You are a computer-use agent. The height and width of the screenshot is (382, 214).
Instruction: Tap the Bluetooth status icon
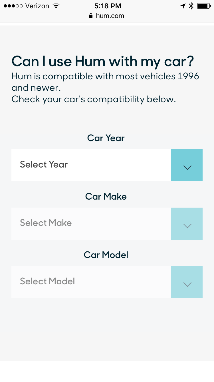click(x=191, y=6)
